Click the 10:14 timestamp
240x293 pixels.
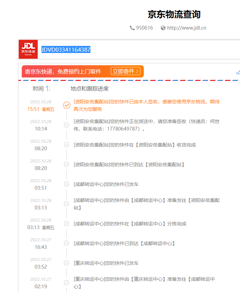coord(41,129)
